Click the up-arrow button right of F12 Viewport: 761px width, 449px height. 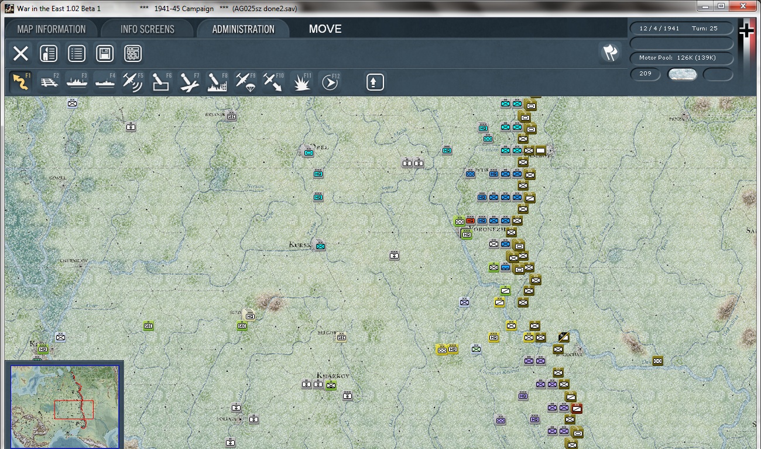pos(375,82)
